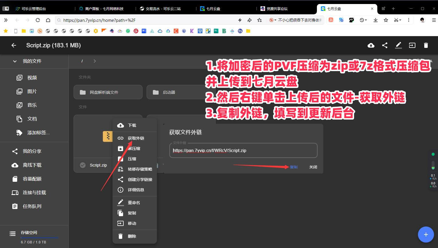Select 获取外链 in the context menu
This screenshot has width=438, height=248.
(135, 138)
